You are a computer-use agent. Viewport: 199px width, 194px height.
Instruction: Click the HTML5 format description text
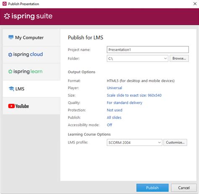(x=141, y=81)
